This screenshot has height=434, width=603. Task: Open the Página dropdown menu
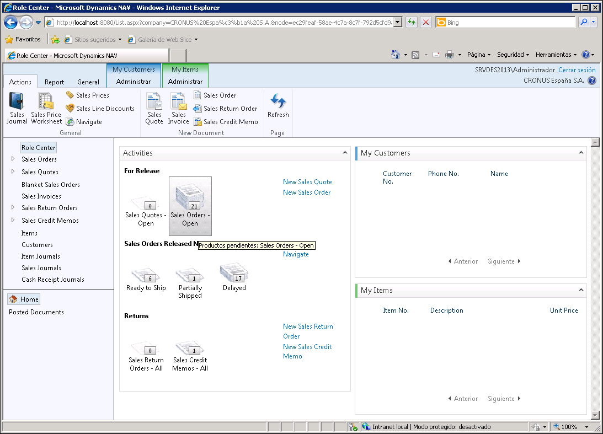[x=479, y=55]
